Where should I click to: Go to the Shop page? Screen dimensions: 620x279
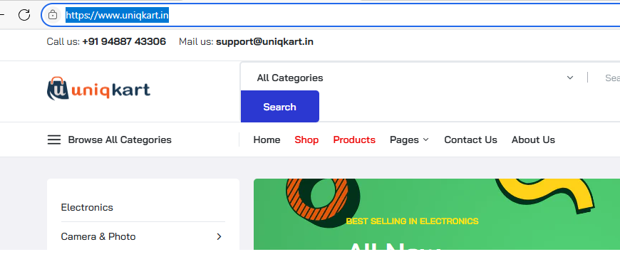point(306,139)
